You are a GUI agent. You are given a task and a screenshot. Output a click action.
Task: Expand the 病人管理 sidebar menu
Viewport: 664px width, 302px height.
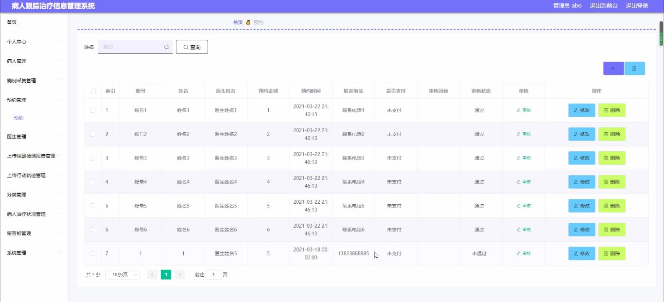[x=34, y=61]
